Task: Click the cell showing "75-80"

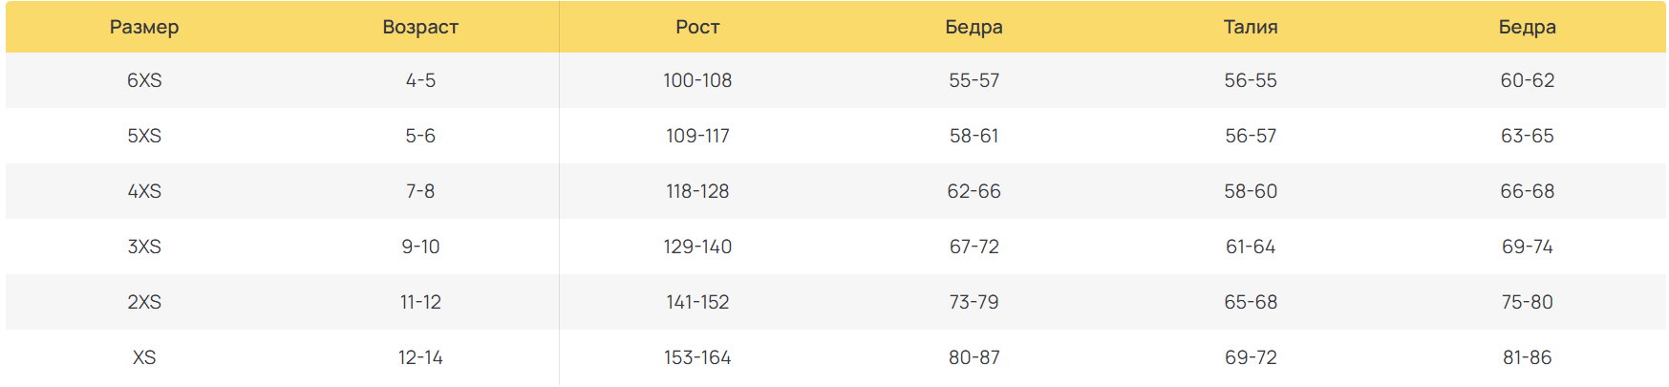Action: pyautogui.click(x=1527, y=302)
